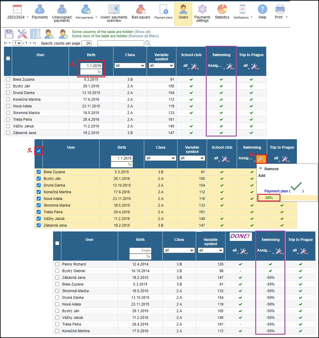The image size is (319, 338).
Task: Click the magnifier search icon
Action: (x=148, y=43)
